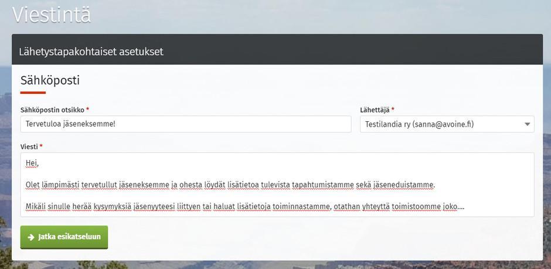The width and height of the screenshot is (551, 269).
Task: Click the word 'Hei,' in message
Action: click(x=32, y=163)
